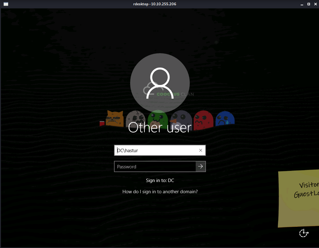The image size is (319, 248).
Task: Open the rdesktop window menu icon
Action: (x=6, y=4)
